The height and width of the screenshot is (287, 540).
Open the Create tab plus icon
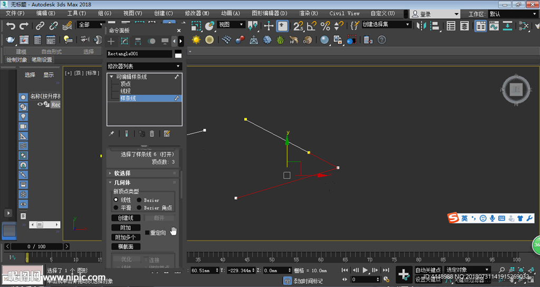[111, 42]
